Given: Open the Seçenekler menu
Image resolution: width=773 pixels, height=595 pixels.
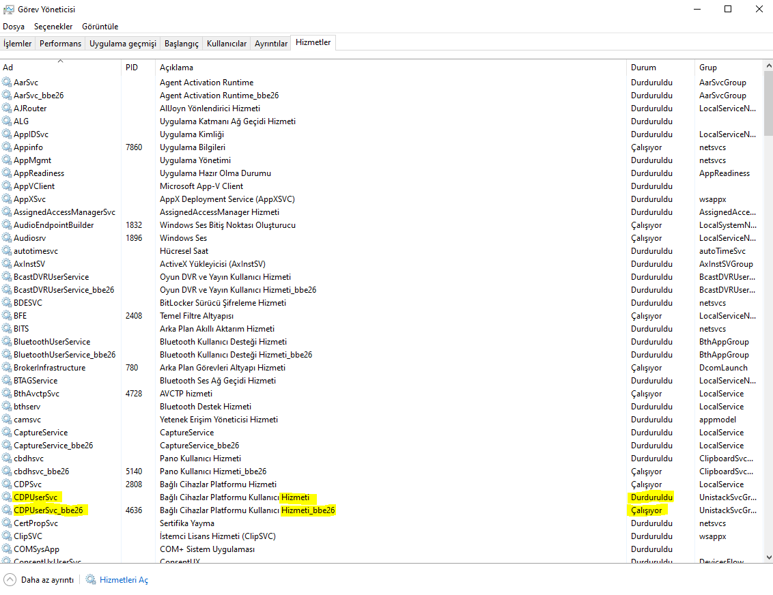Looking at the screenshot, I should (53, 27).
